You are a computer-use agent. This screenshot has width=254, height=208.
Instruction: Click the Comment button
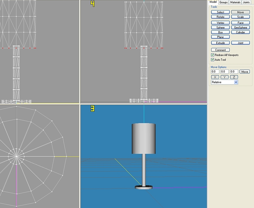[x=220, y=50]
